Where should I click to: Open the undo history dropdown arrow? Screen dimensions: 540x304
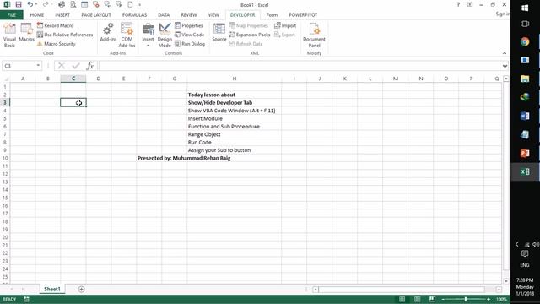point(36,4)
